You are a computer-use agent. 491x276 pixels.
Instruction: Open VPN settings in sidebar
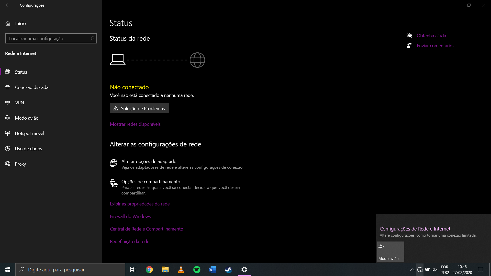(19, 102)
